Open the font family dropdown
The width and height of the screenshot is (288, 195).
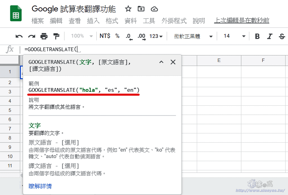click(x=193, y=36)
